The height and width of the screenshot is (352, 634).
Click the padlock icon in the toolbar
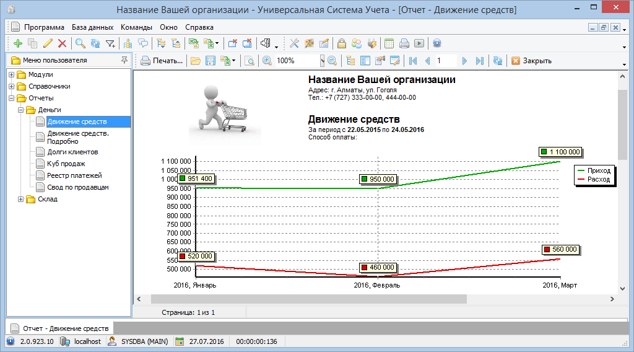pos(341,43)
